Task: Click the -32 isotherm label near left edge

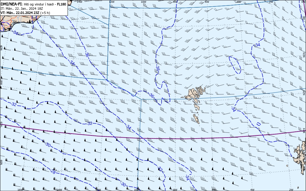Action: click(x=13, y=104)
